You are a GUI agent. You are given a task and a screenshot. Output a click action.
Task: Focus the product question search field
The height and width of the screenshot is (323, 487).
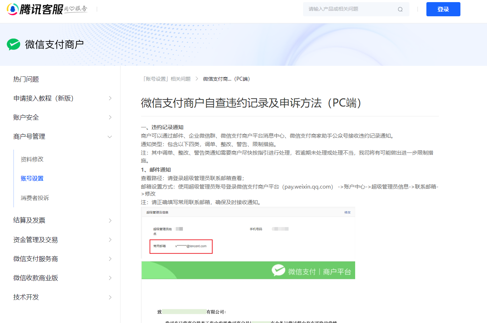click(356, 9)
